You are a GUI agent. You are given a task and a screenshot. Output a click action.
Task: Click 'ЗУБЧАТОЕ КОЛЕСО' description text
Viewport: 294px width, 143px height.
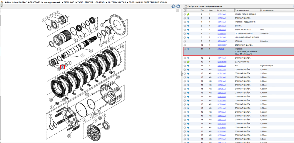[243, 29]
